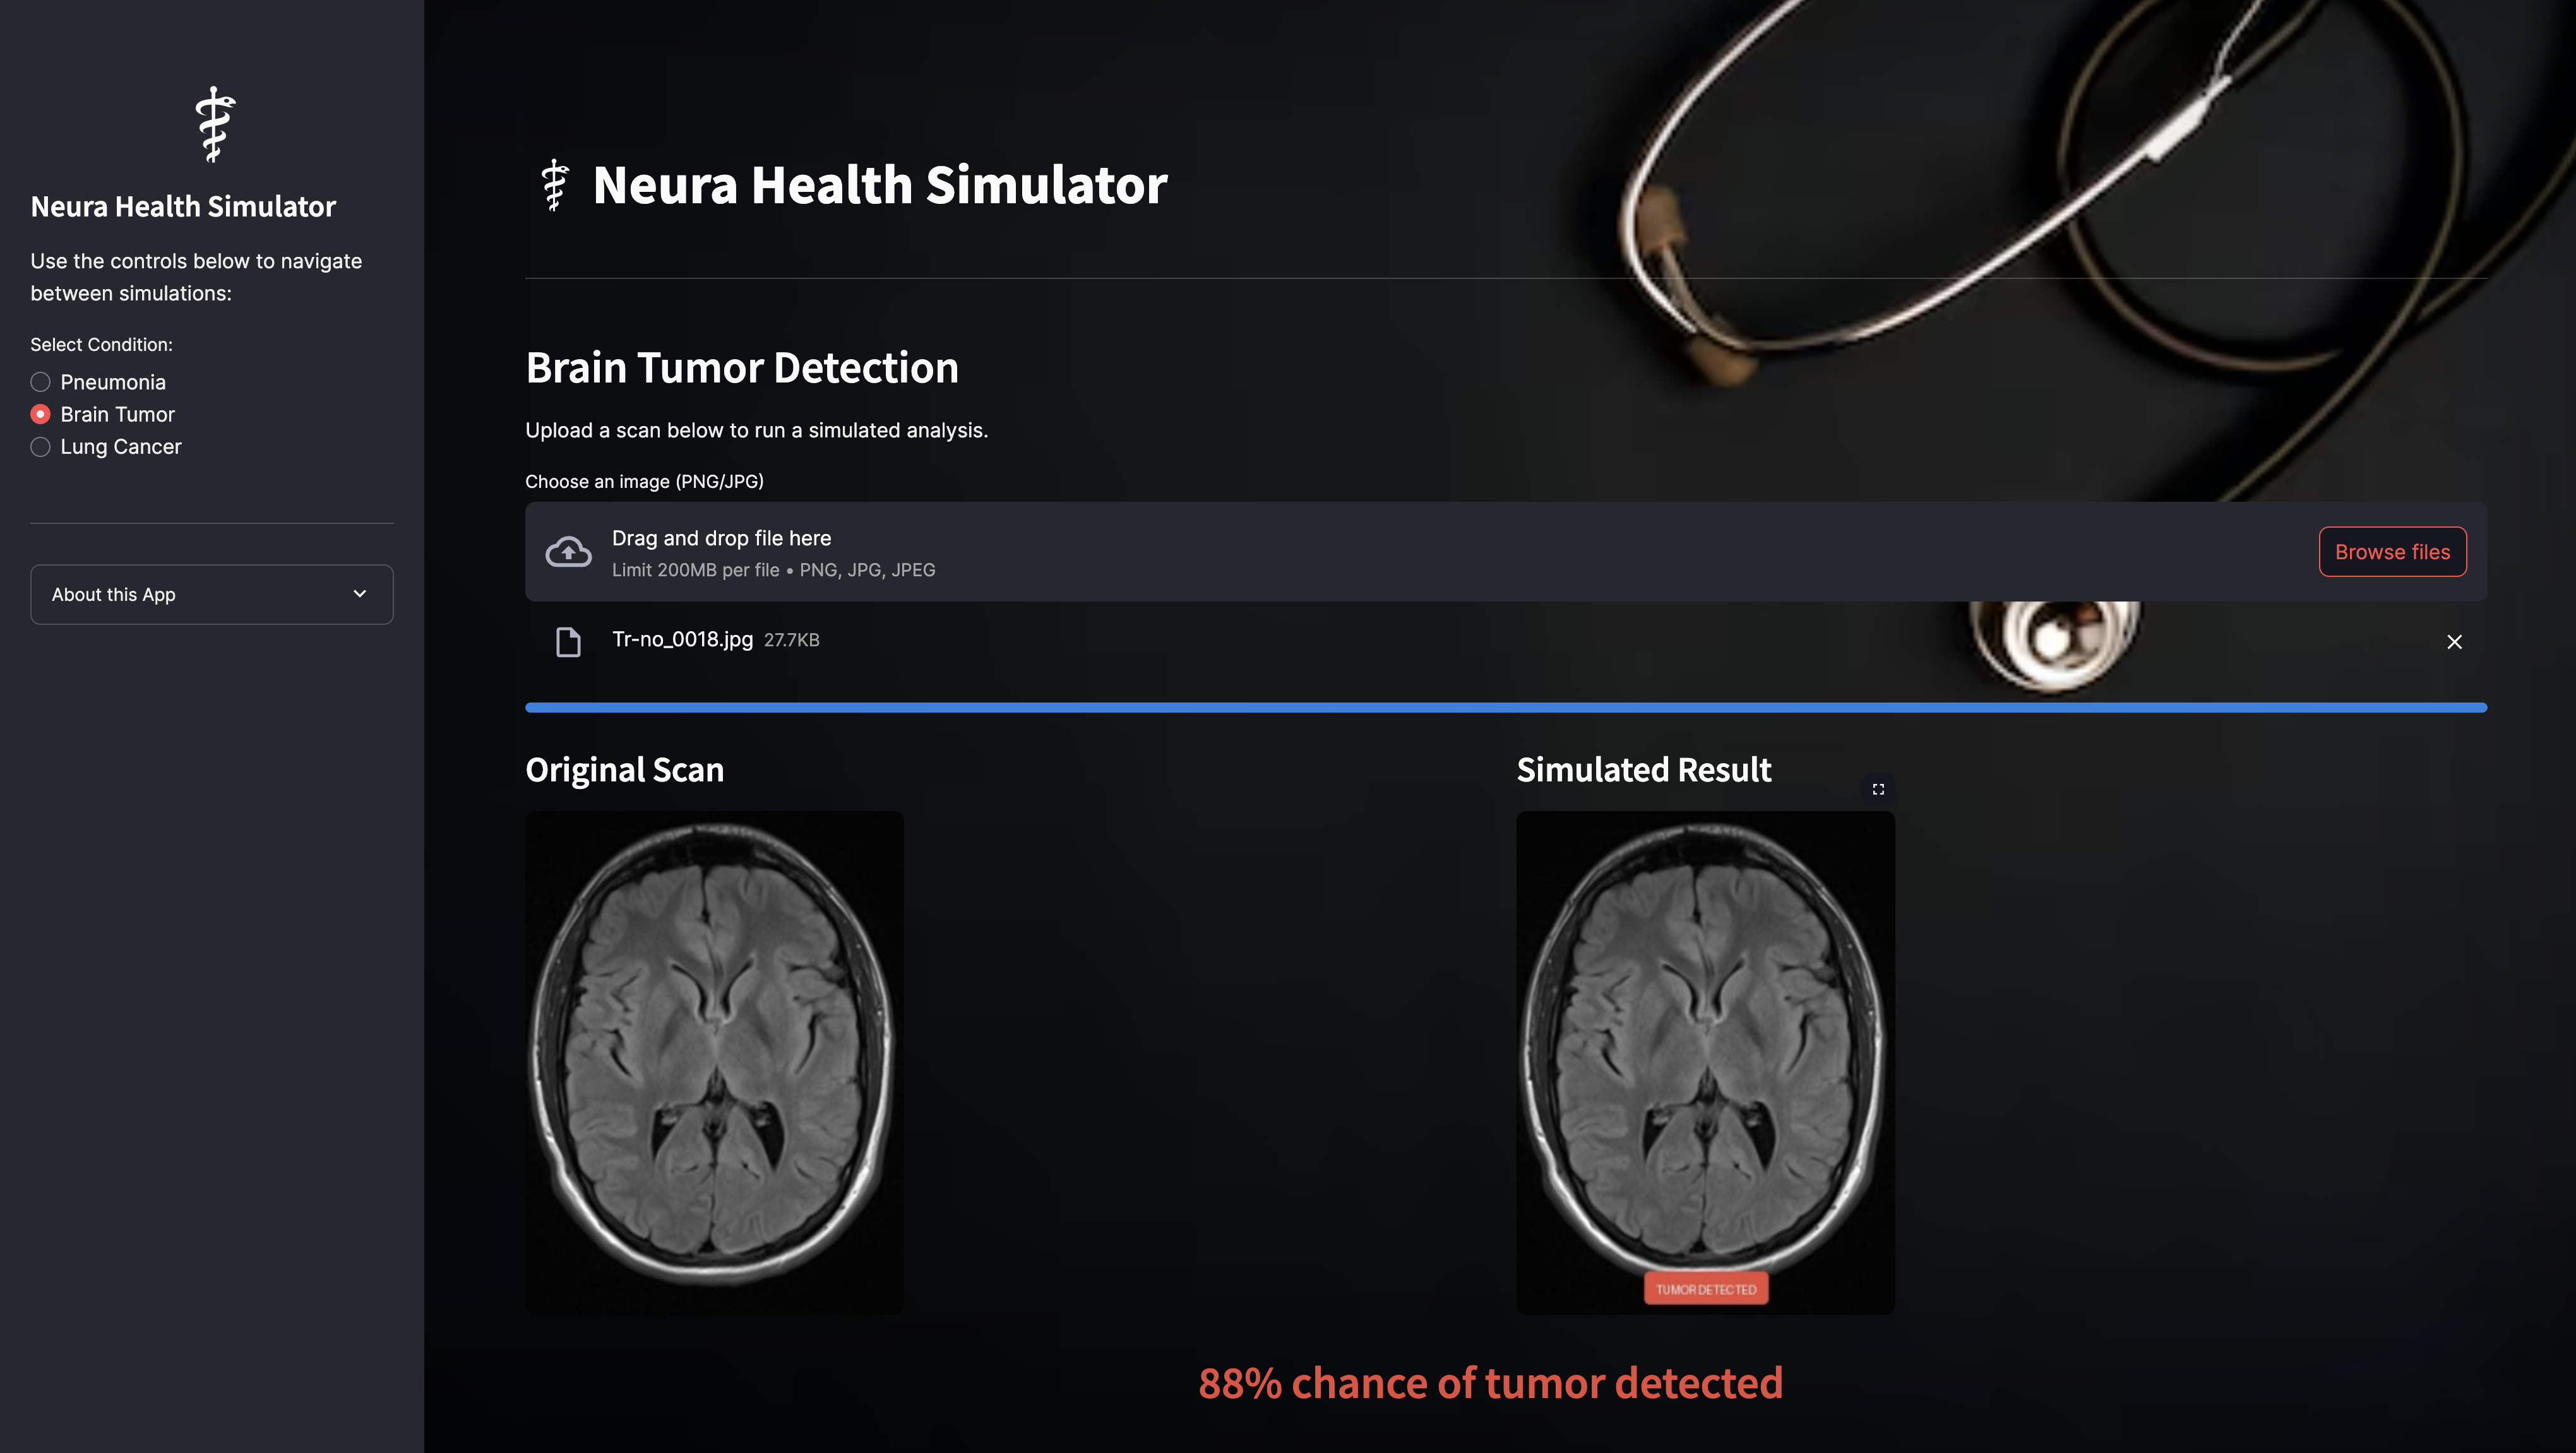Click the 88% chance of tumor text
Screen dimensions: 2576x1453
pyautogui.click(x=1490, y=1384)
